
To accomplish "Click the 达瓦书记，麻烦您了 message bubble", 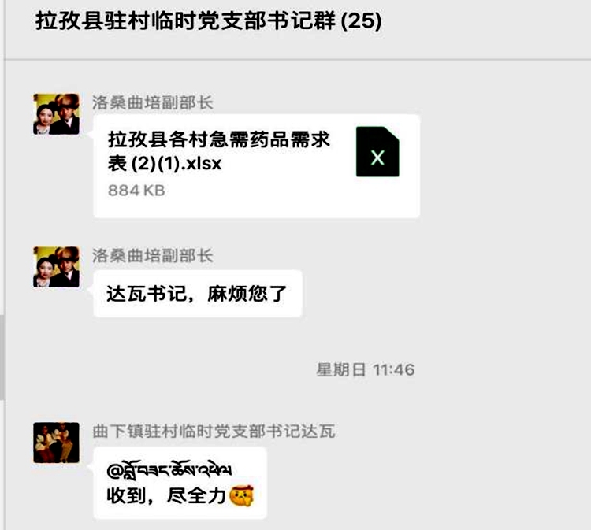I will pyautogui.click(x=198, y=294).
